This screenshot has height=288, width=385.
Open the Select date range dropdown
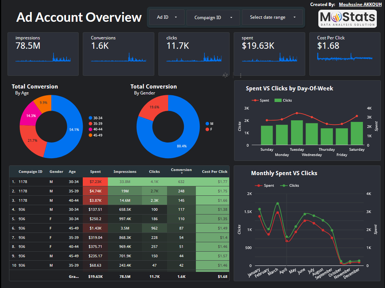coord(273,17)
